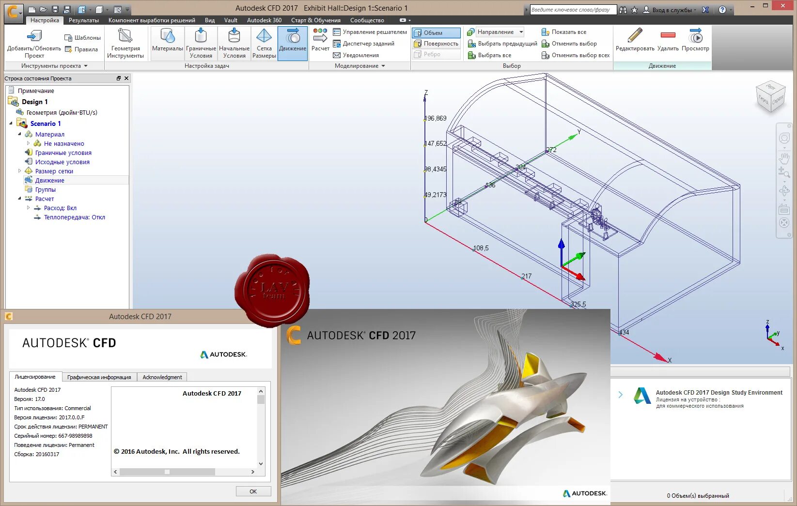797x506 pixels.
Task: Open the Autodesk 360 ribbon tab
Action: (x=264, y=20)
